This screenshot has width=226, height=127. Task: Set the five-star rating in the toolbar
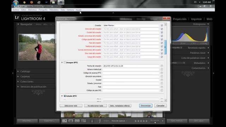click(147, 121)
